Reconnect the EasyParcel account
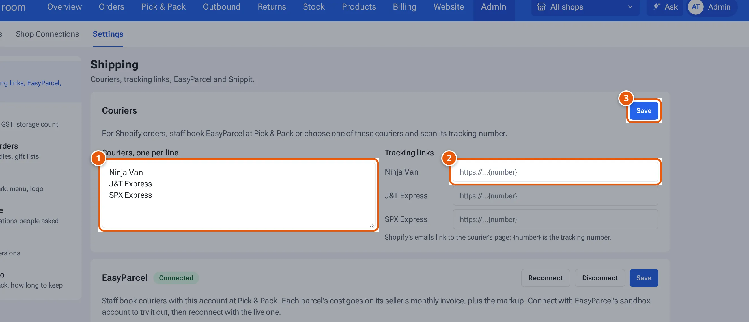 click(x=545, y=278)
